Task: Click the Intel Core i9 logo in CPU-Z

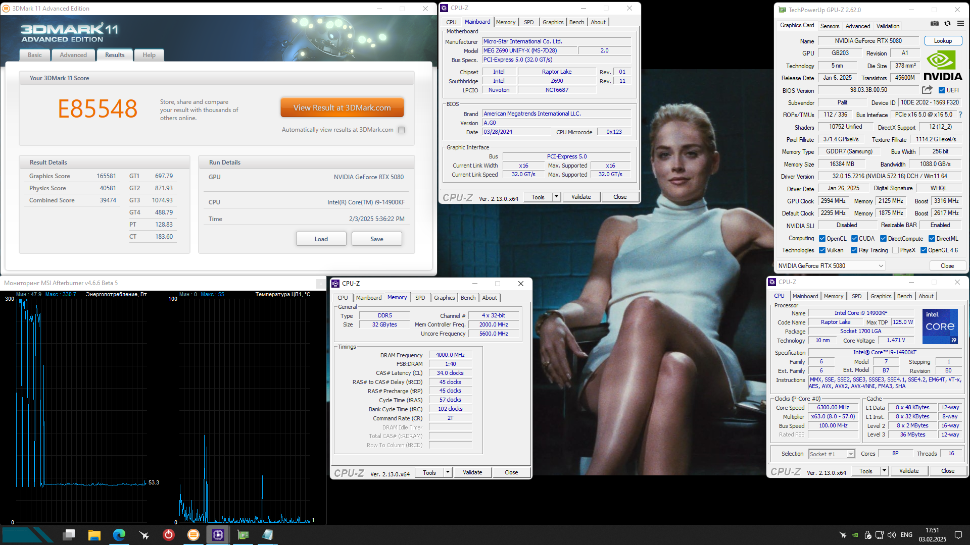Action: (x=940, y=326)
